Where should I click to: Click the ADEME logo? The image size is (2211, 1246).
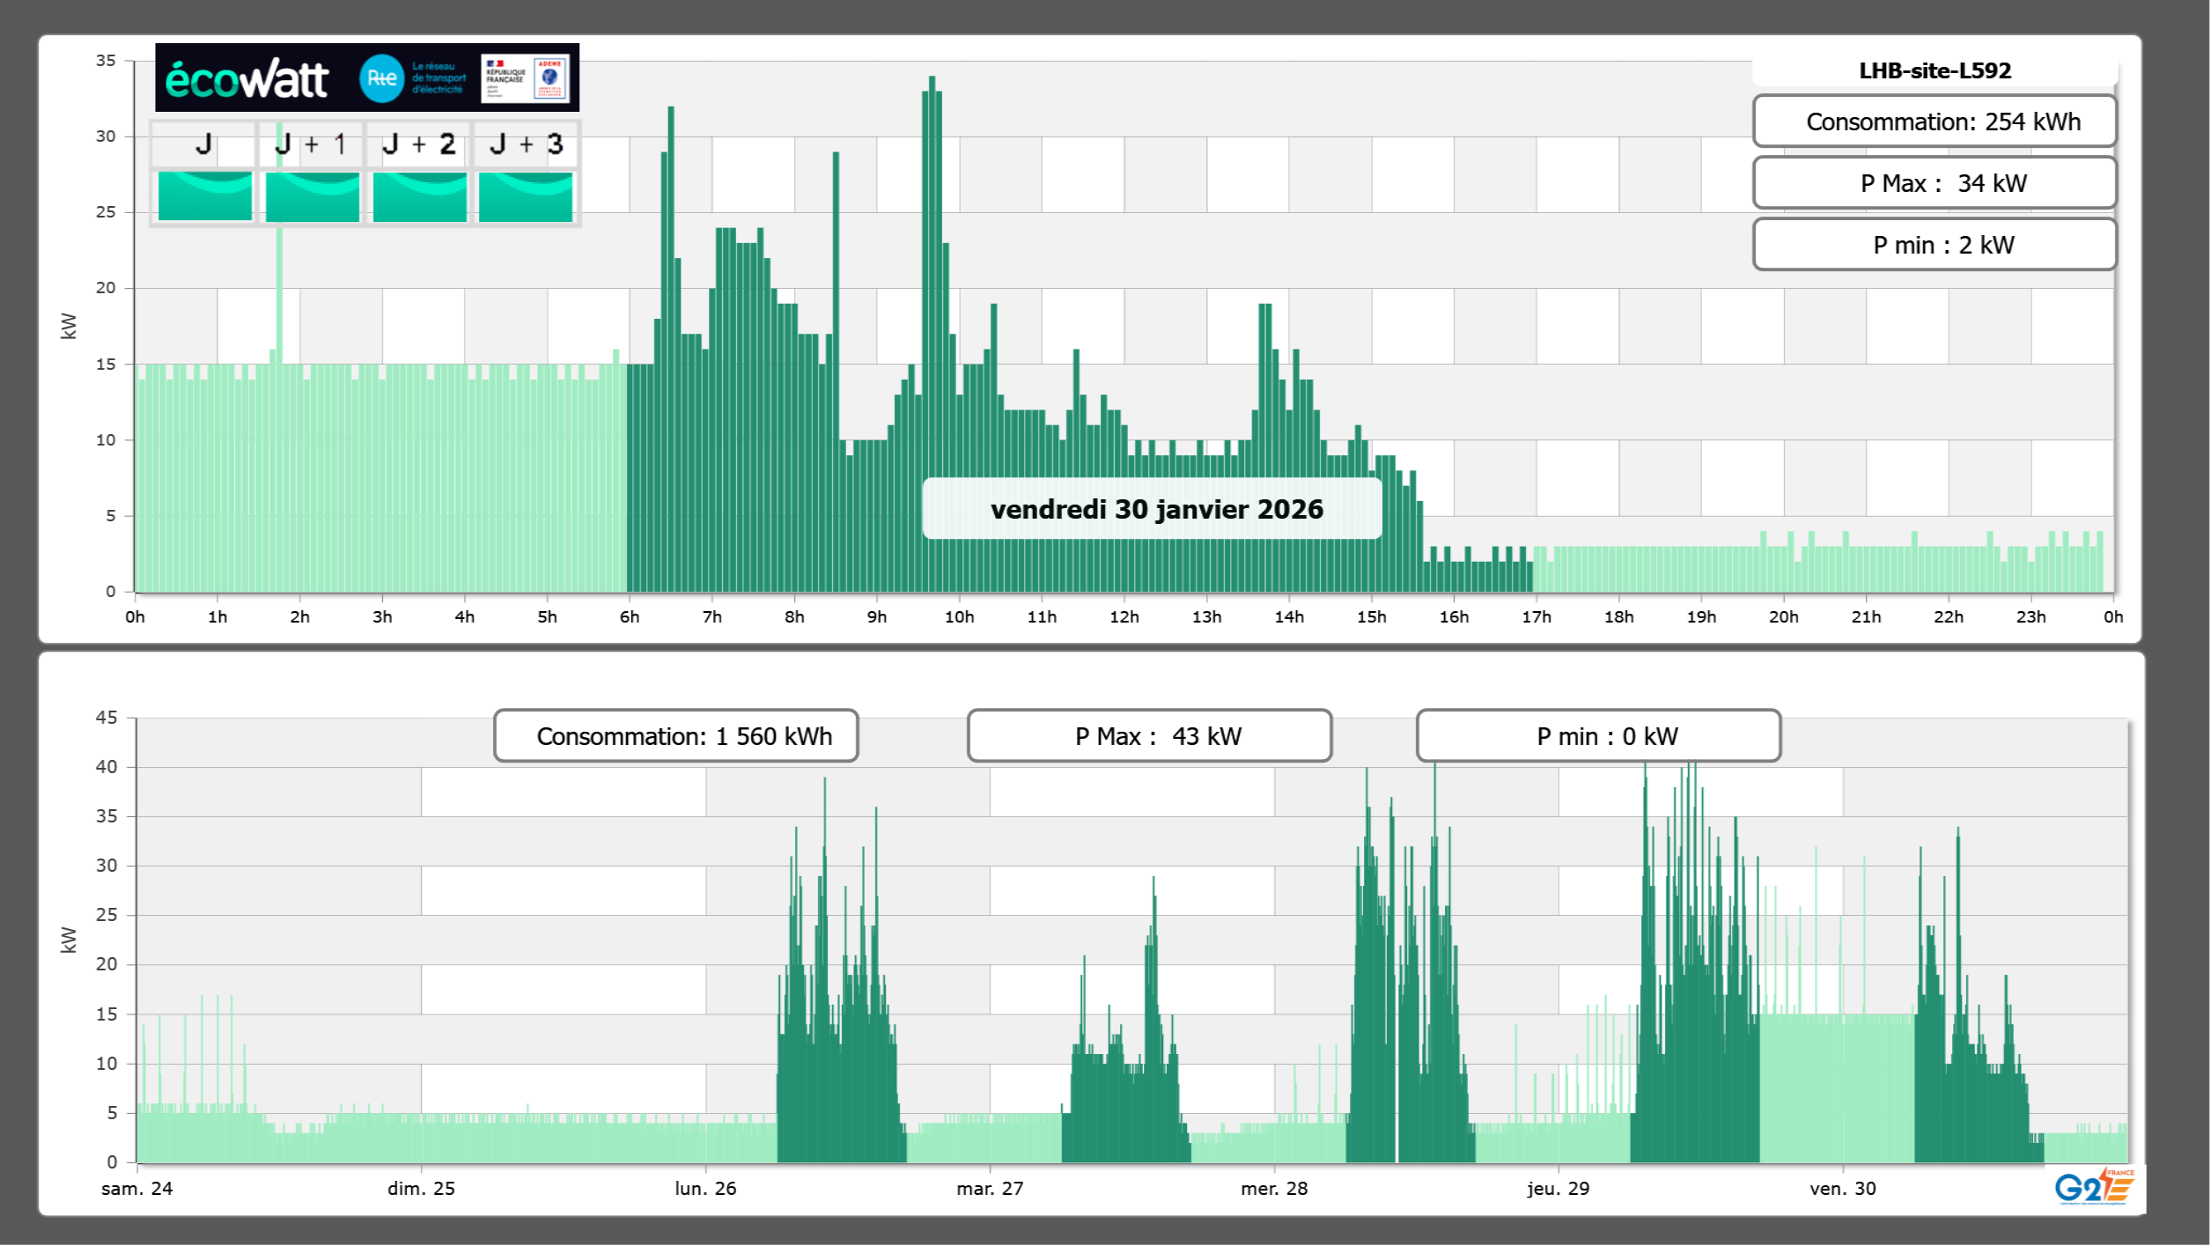[550, 78]
